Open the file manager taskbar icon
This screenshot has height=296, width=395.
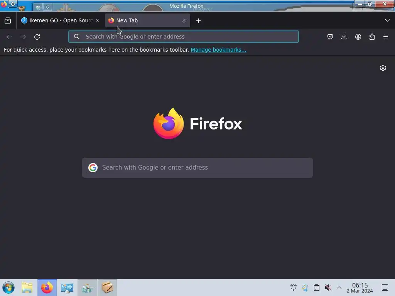(x=27, y=288)
